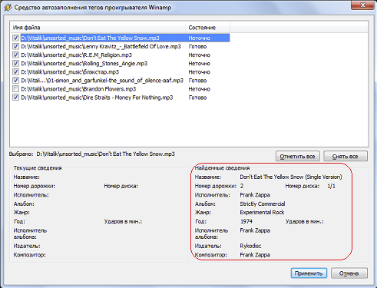Click the found genre Experimental Rock

tap(262, 212)
